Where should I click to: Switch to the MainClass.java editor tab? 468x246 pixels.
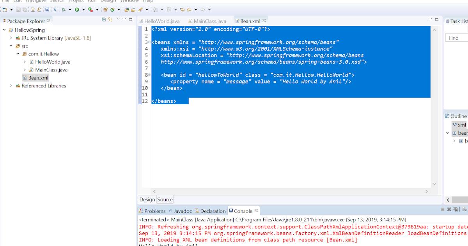click(x=209, y=21)
